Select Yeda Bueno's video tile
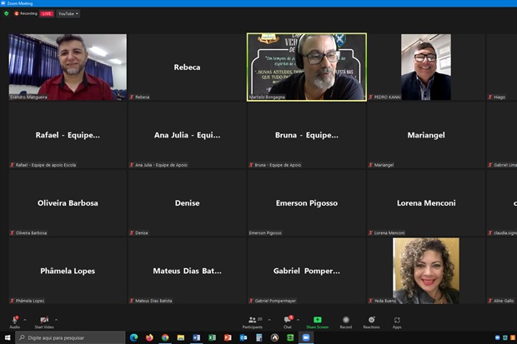This screenshot has height=344, width=517. click(426, 271)
